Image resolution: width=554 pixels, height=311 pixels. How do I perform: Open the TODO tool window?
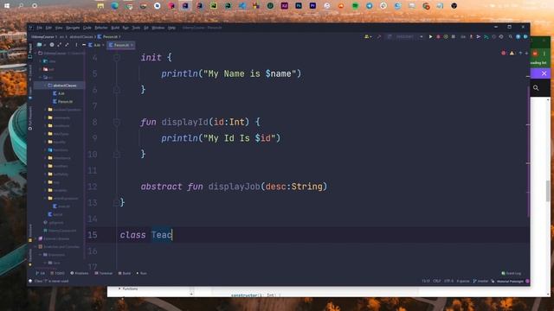(58, 273)
